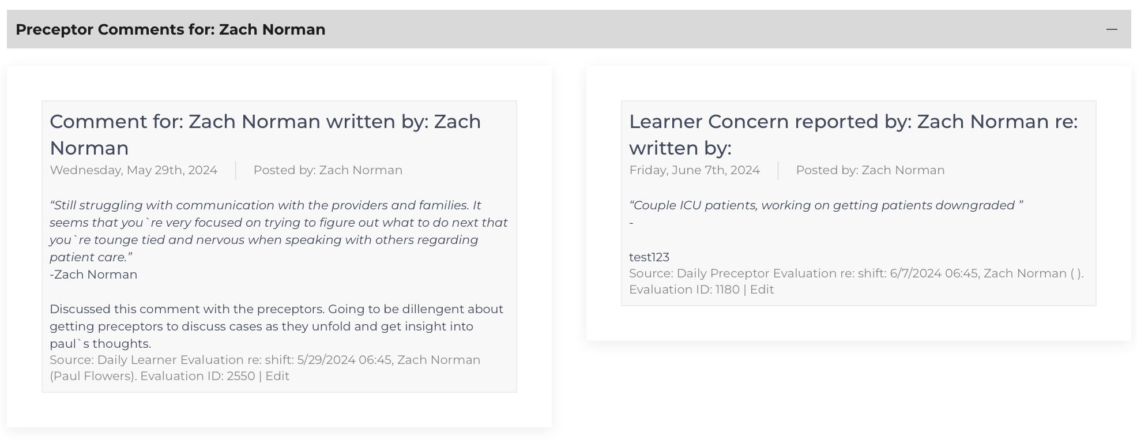
Task: Open the Comment for: Zach Norman title
Action: coord(265,134)
